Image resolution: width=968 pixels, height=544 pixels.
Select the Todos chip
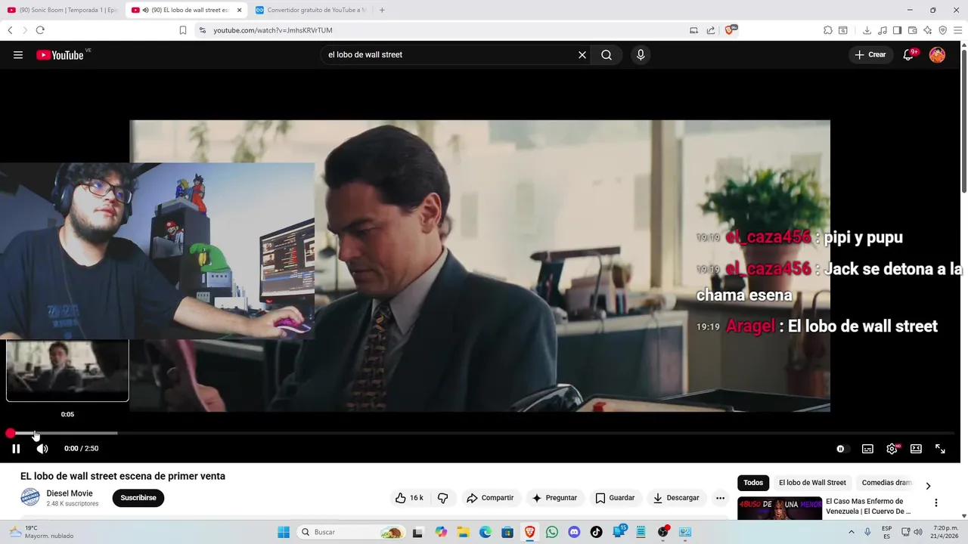(x=753, y=483)
